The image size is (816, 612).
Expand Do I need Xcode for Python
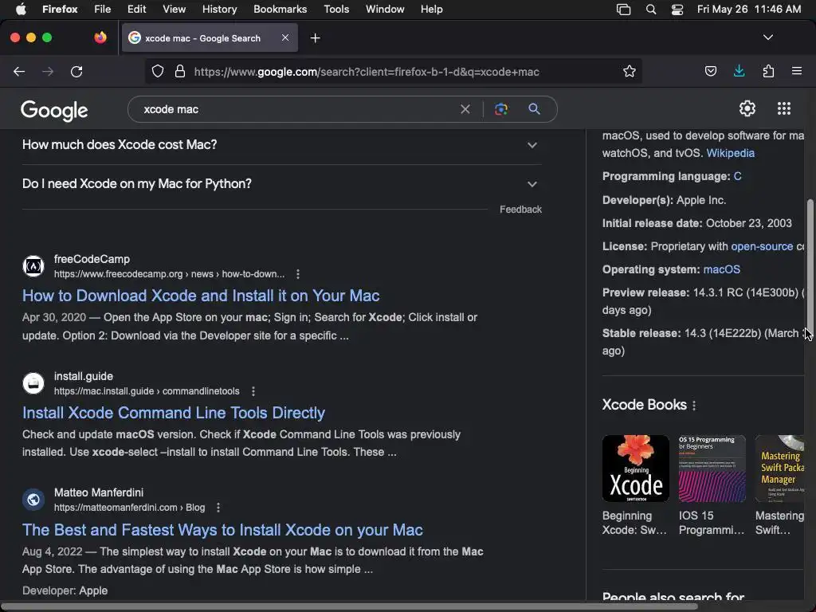click(281, 184)
